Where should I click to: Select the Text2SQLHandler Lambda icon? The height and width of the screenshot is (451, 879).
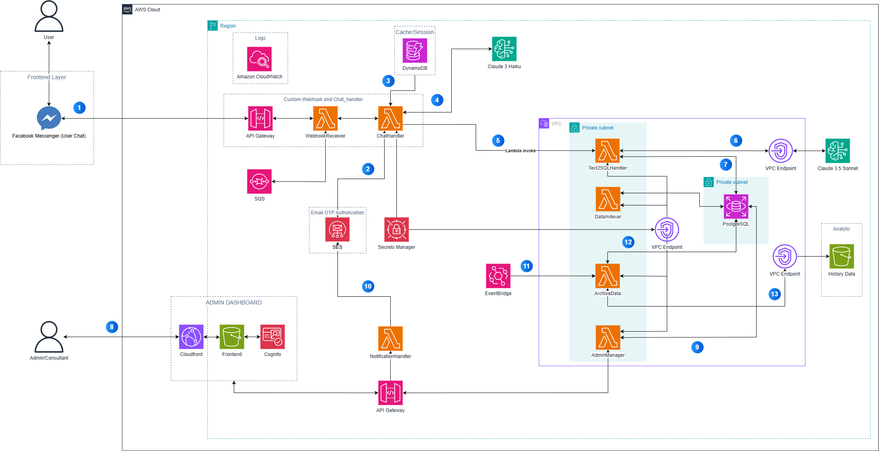[607, 150]
